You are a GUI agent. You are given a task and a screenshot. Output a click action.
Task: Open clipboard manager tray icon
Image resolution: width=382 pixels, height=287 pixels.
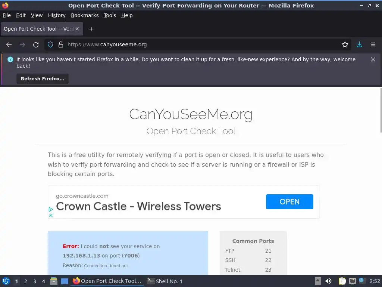(x=342, y=281)
